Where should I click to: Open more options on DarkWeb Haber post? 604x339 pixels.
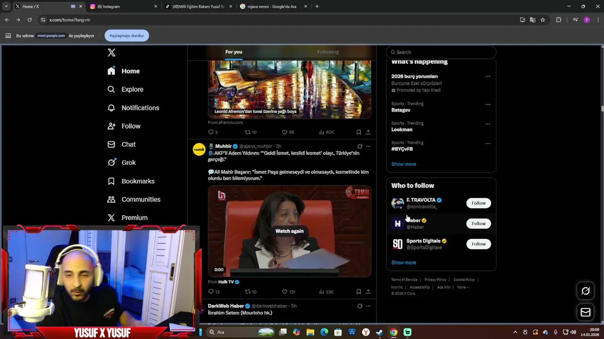click(x=369, y=306)
